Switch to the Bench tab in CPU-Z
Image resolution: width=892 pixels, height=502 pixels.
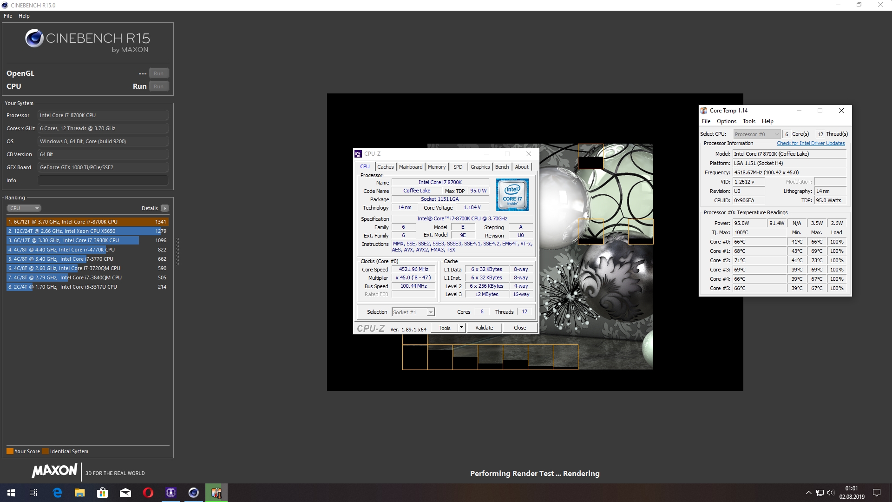[502, 167]
